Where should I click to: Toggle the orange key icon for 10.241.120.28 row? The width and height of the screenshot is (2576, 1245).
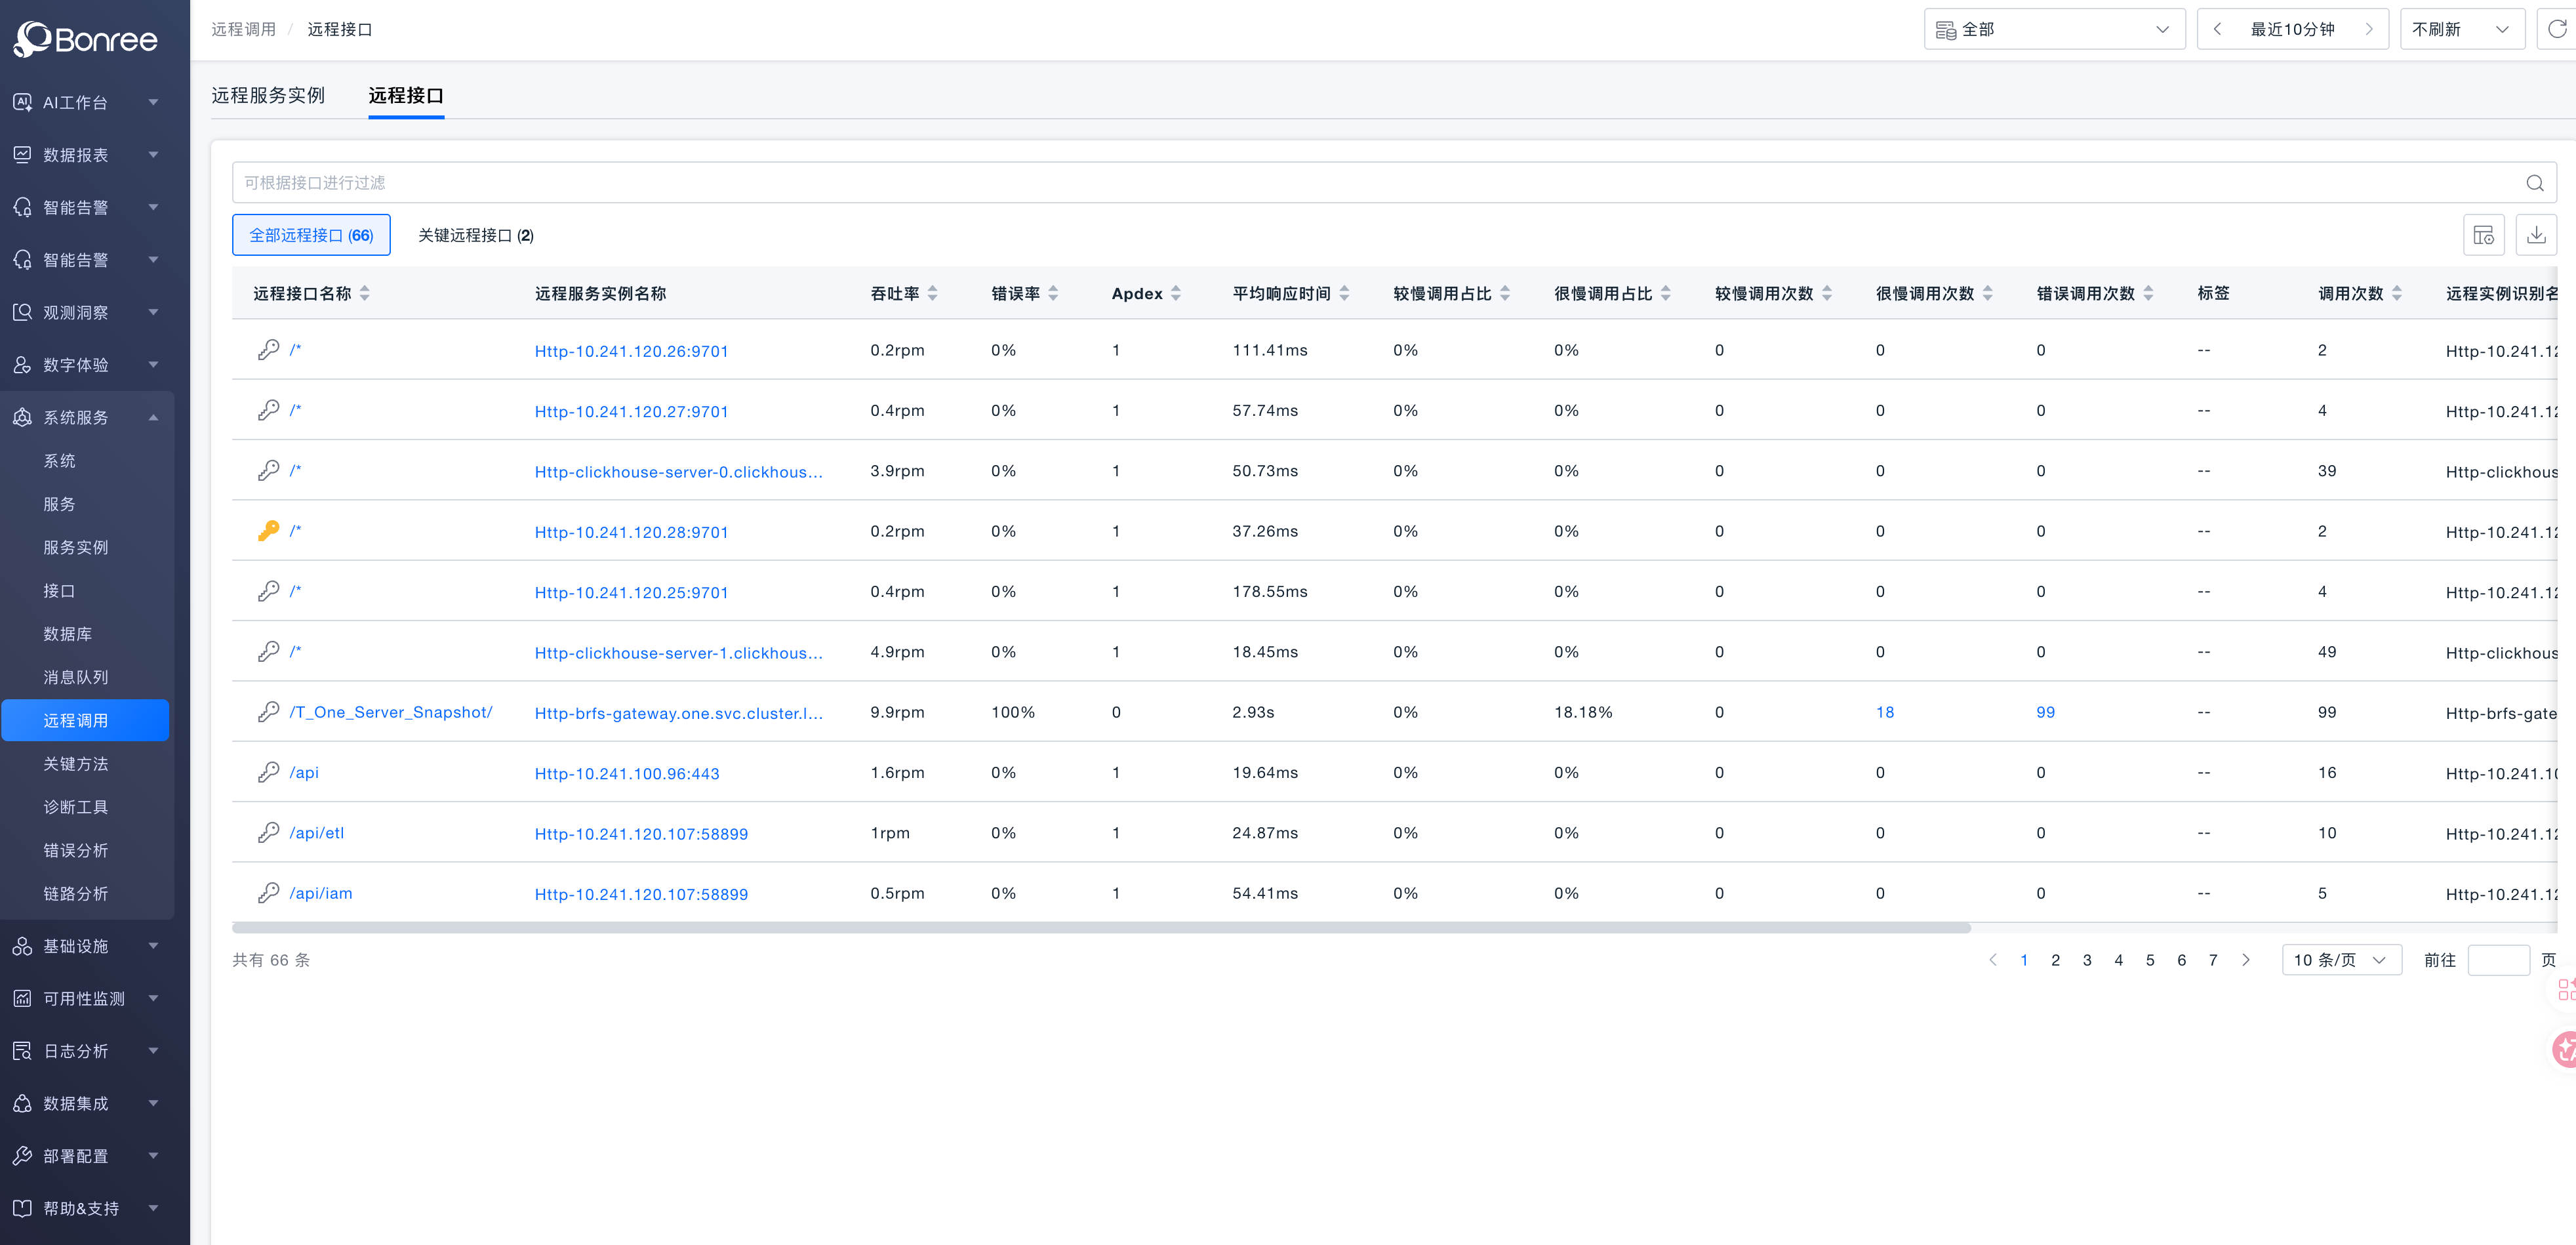tap(268, 531)
